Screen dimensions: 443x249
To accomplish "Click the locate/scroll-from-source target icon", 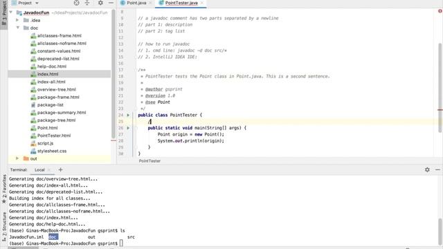I will tap(76, 3).
